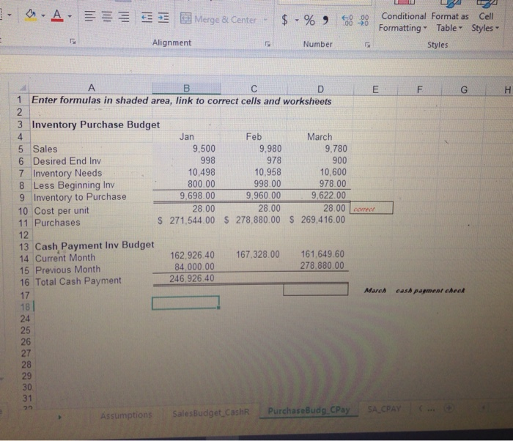Select column E header
The image size is (513, 441).
click(x=375, y=89)
